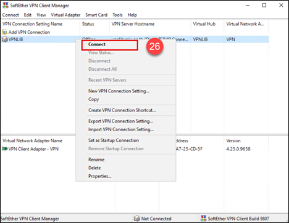Click Not Connected status bar text
289x223 pixels.
pos(156,219)
